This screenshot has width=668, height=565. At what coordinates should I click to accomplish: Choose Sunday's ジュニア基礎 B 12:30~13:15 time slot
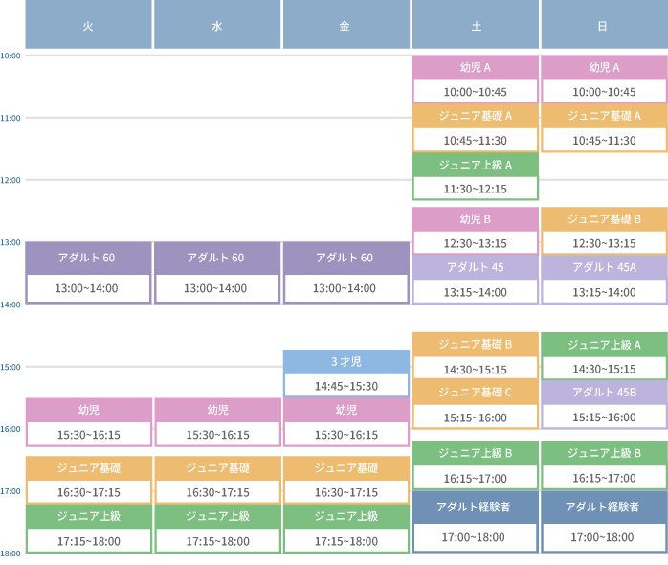604,243
